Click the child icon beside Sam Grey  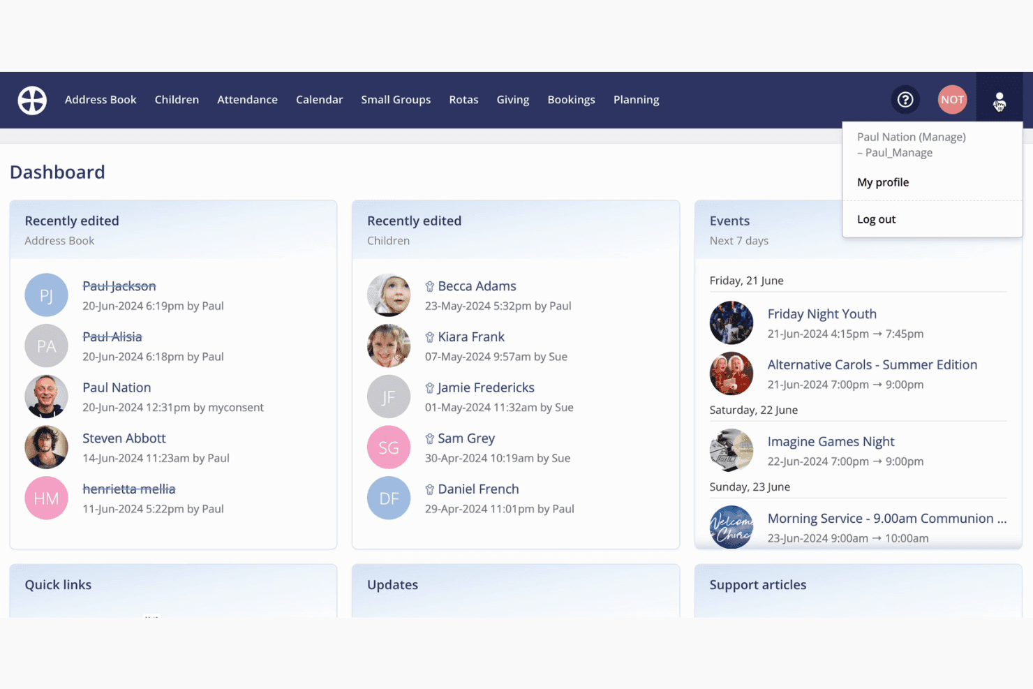pyautogui.click(x=430, y=439)
